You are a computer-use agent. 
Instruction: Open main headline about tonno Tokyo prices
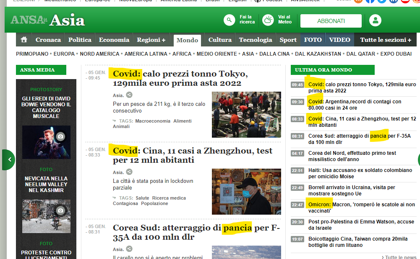(x=180, y=78)
